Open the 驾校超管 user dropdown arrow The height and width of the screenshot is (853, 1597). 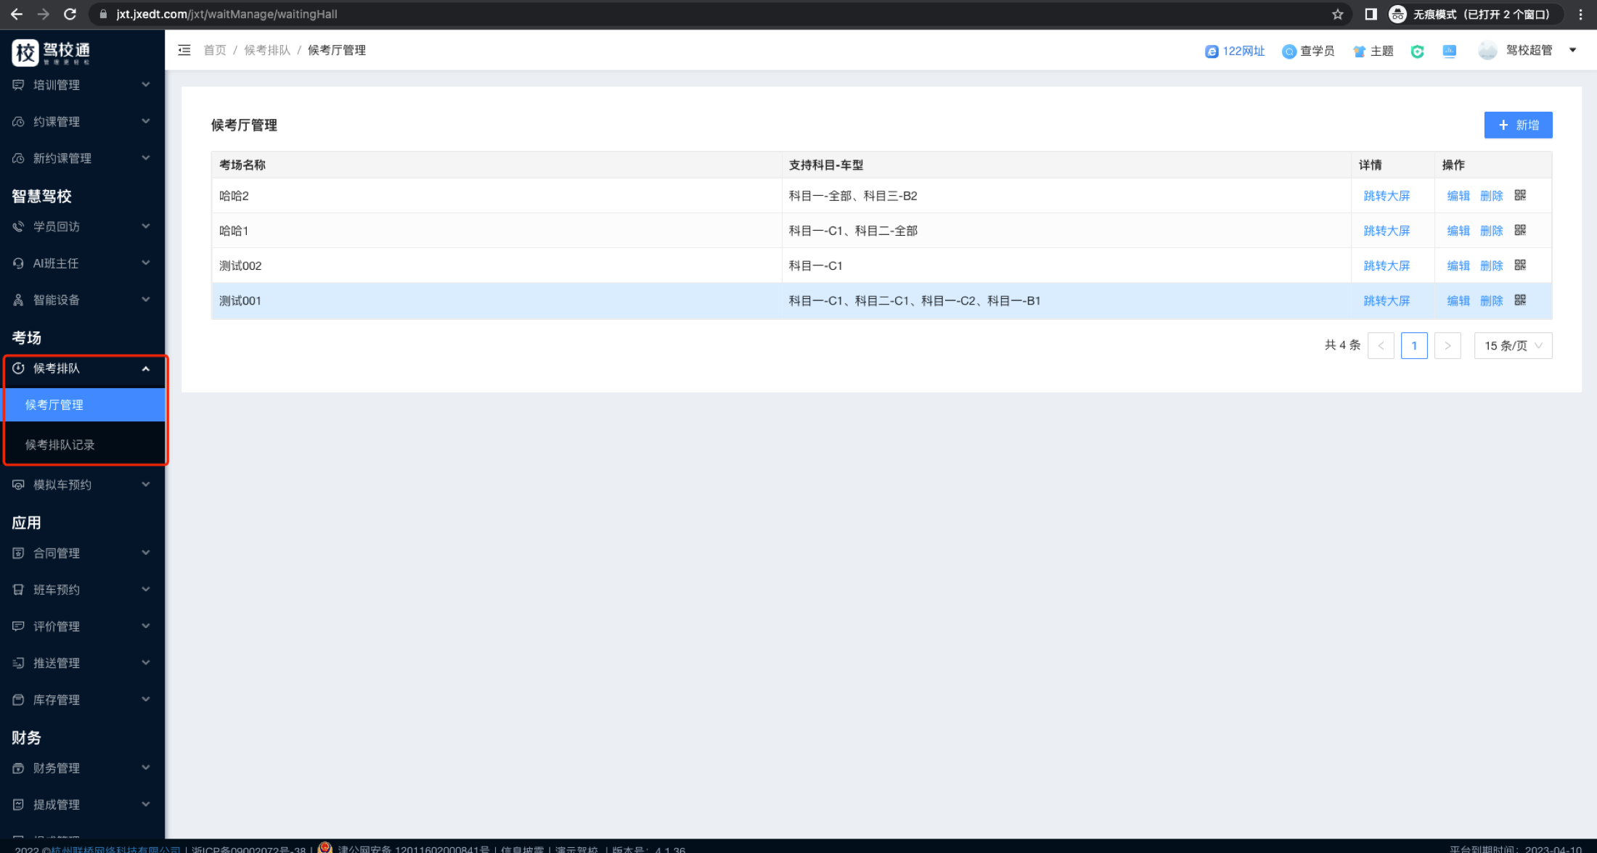pos(1572,50)
